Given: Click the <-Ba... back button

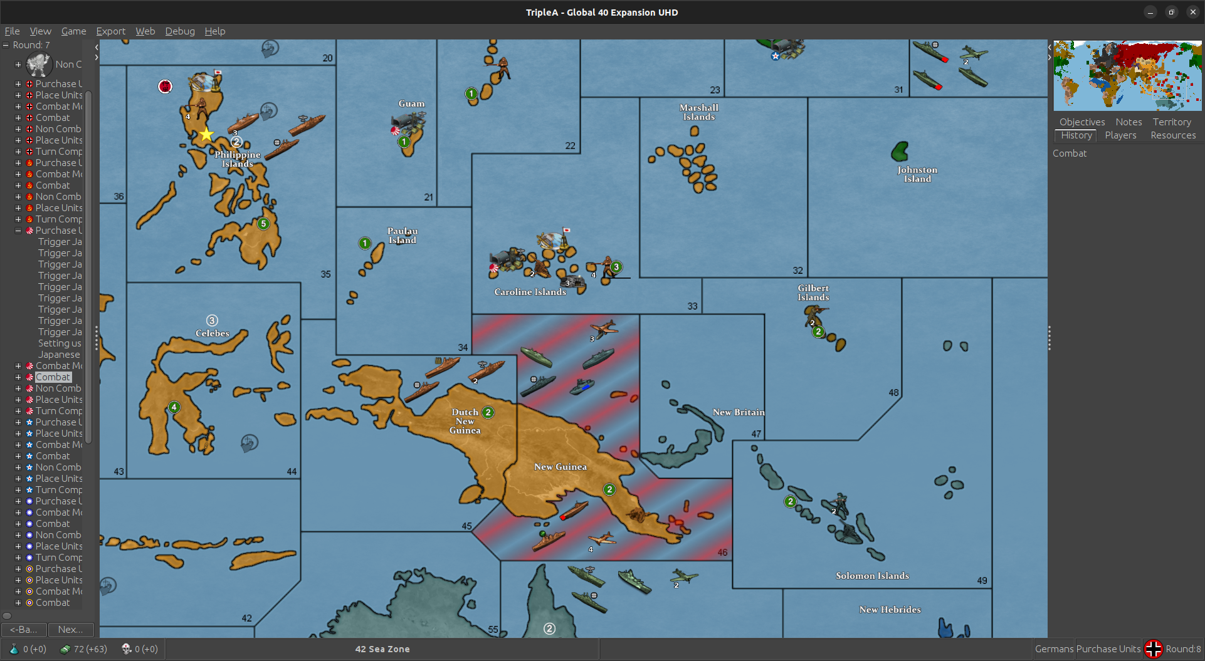Looking at the screenshot, I should point(24,630).
